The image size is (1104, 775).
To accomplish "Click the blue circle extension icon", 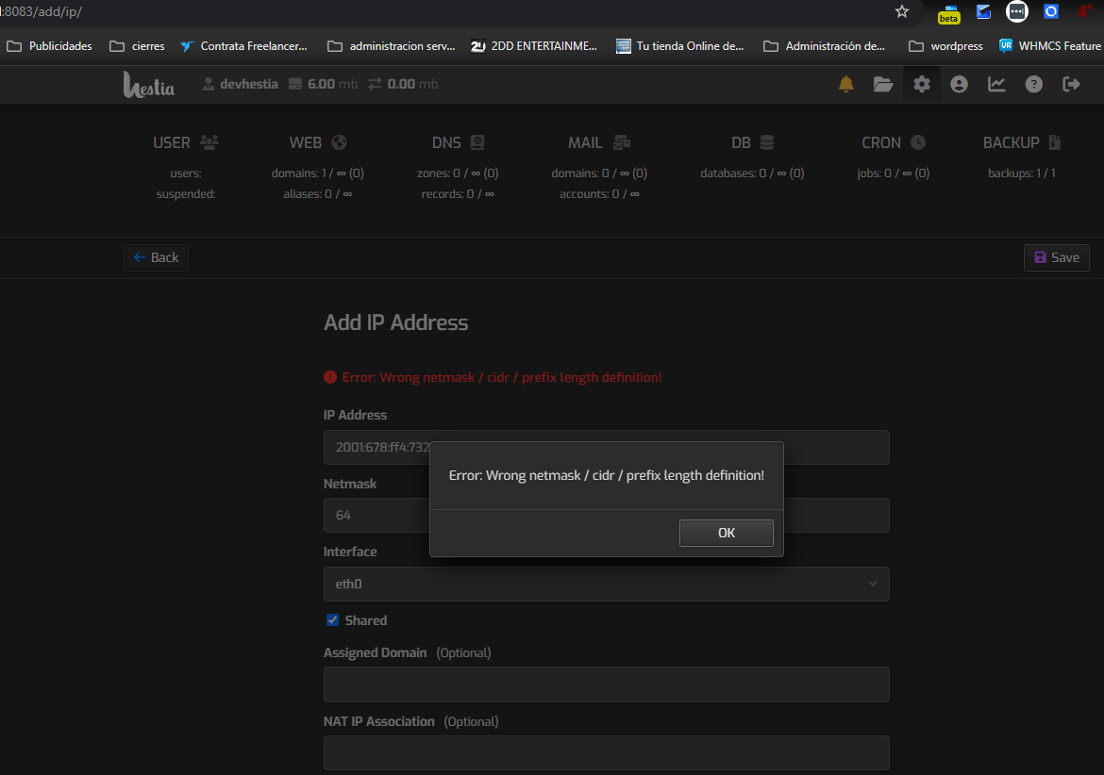I will tap(1050, 11).
